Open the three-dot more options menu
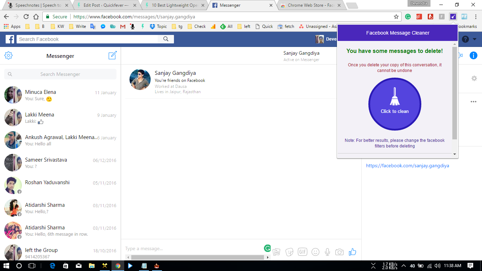The height and width of the screenshot is (271, 482). click(x=474, y=102)
